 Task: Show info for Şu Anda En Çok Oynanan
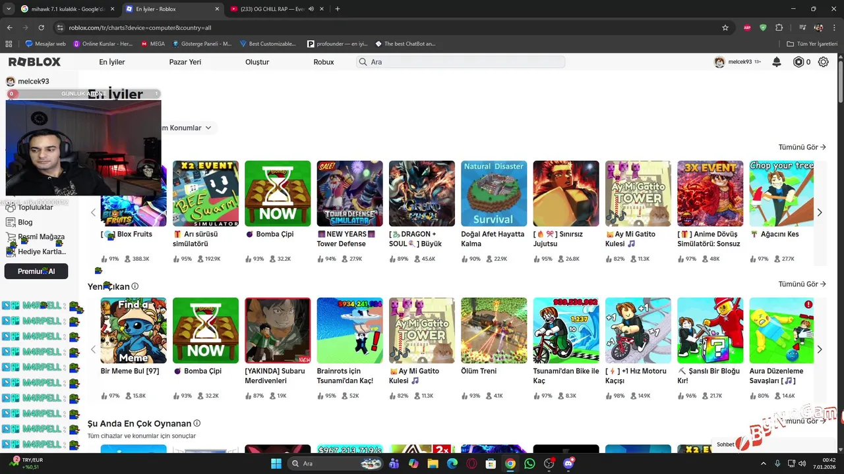[x=197, y=423]
